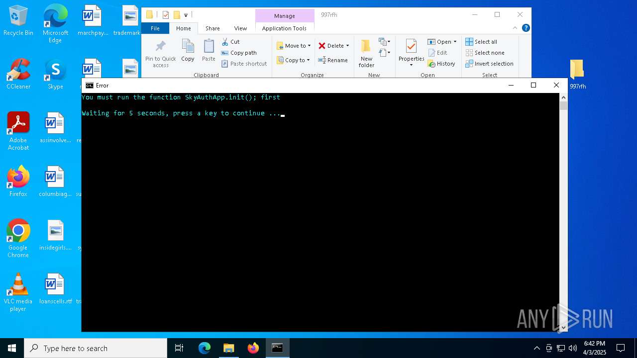Image resolution: width=637 pixels, height=358 pixels.
Task: Expand the Open dropdown arrow
Action: tap(455, 42)
